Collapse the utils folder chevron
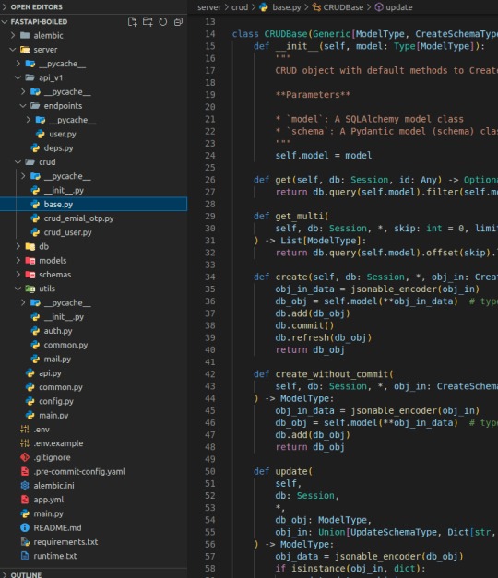498x578 pixels. [18, 289]
